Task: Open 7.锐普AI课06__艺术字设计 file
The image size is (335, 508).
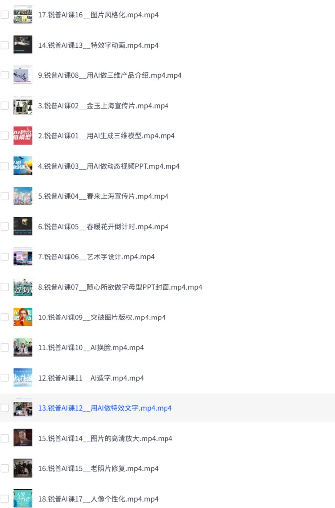Action: [x=96, y=257]
